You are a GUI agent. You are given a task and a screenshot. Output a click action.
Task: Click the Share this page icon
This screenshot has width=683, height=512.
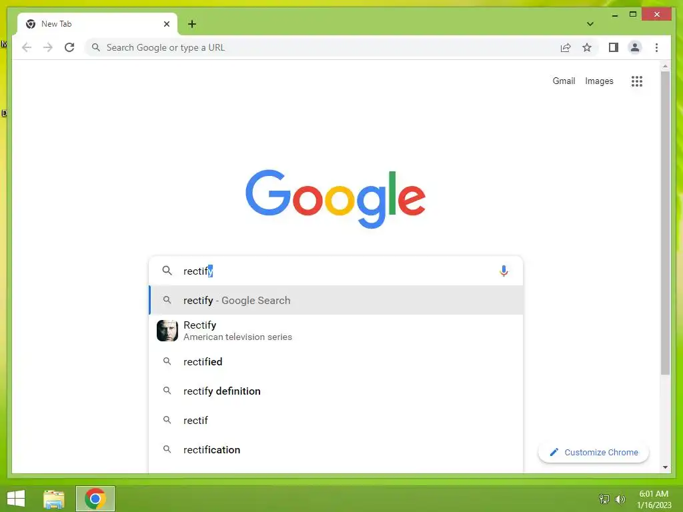point(566,47)
